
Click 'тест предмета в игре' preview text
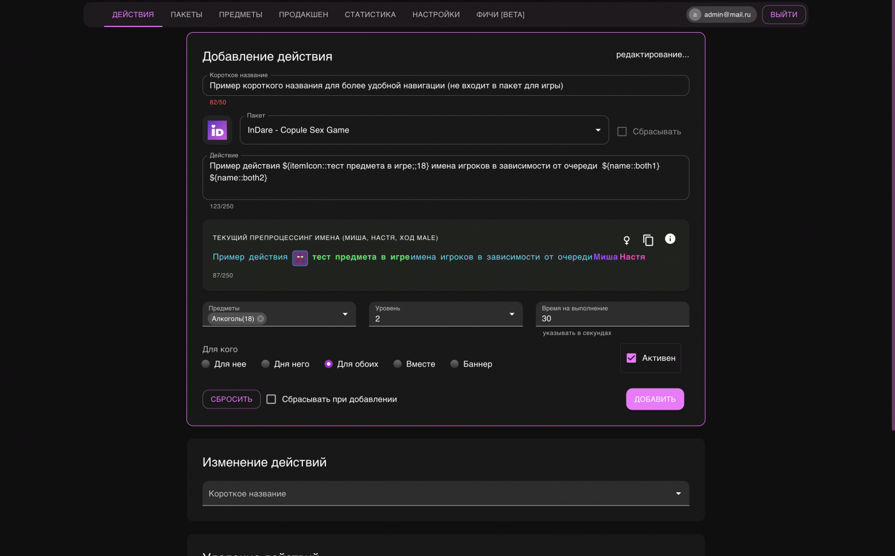(361, 257)
